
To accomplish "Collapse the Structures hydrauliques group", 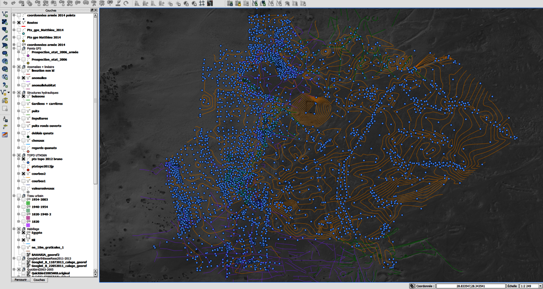I will [x=14, y=93].
